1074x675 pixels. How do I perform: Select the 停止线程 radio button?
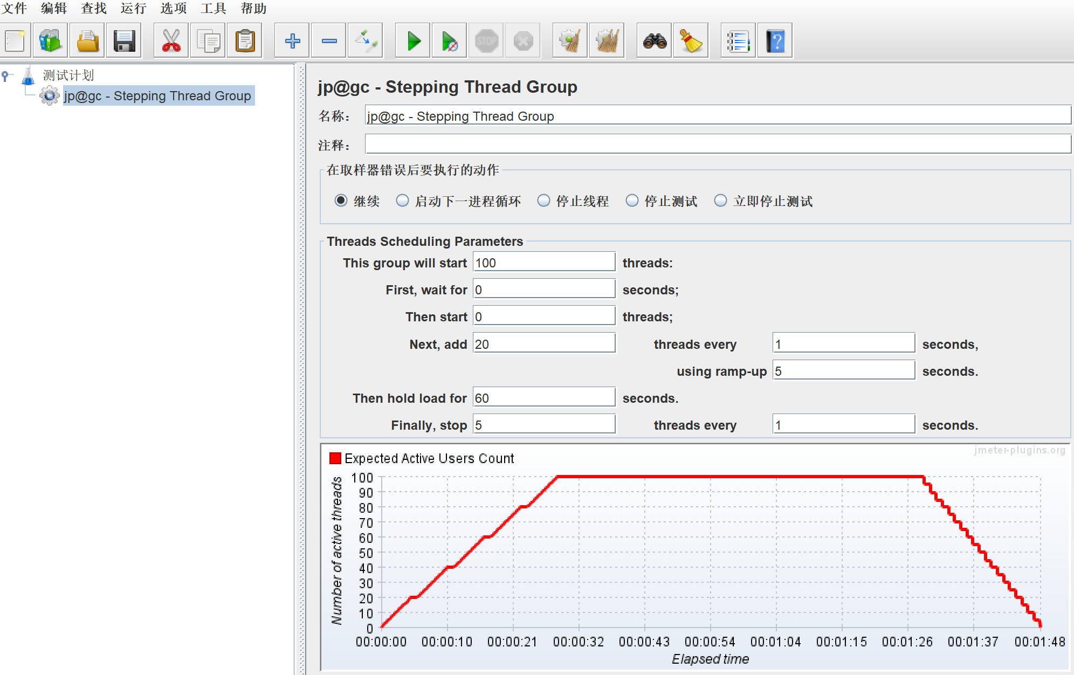pos(543,201)
